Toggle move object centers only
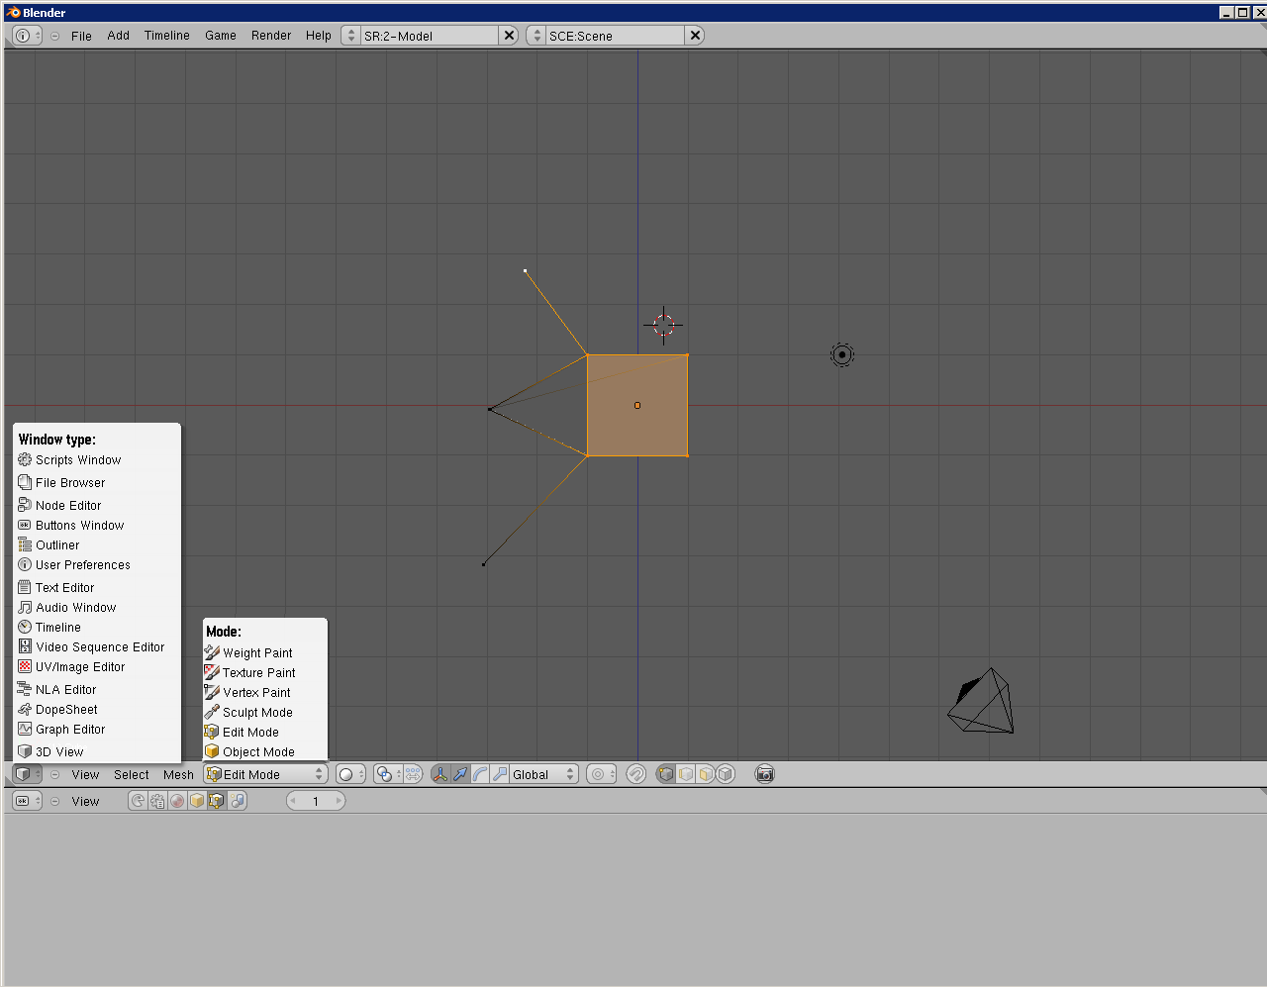Screen dimensions: 1267x987 click(413, 774)
